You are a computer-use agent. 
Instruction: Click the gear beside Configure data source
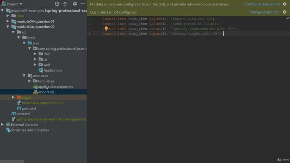click(x=285, y=4)
